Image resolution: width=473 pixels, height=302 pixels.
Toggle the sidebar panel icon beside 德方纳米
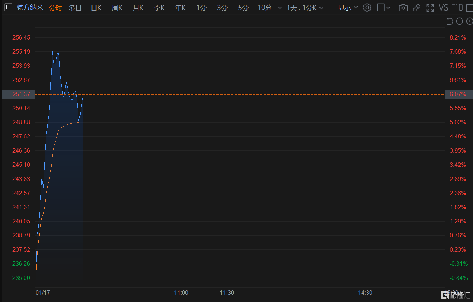[8, 8]
